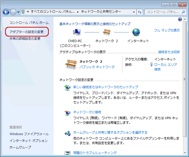This screenshot has height=157, width=189.
Task: Open アダプターの設定の変更 link
Action: click(26, 32)
